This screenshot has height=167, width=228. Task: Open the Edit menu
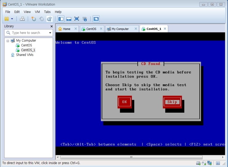[17, 12]
